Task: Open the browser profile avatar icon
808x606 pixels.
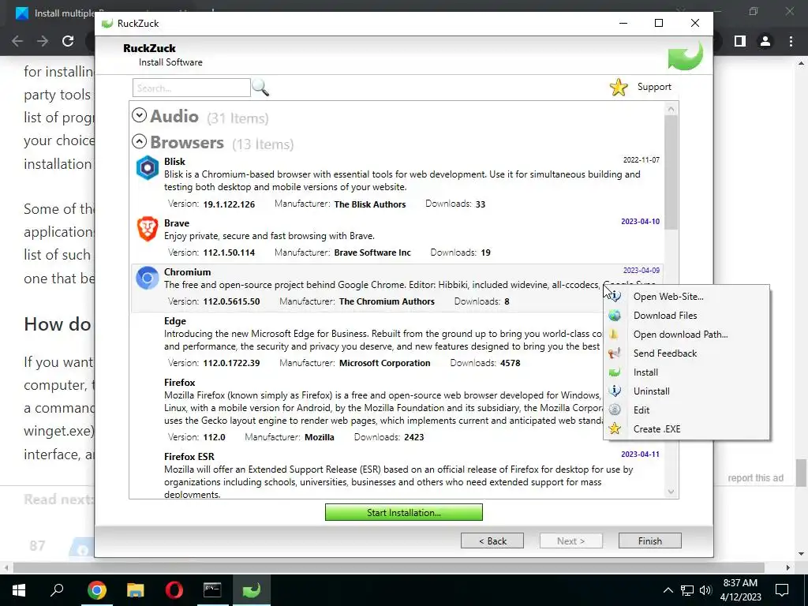Action: [765, 41]
